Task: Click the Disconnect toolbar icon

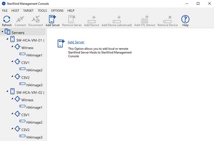Action: (36, 19)
